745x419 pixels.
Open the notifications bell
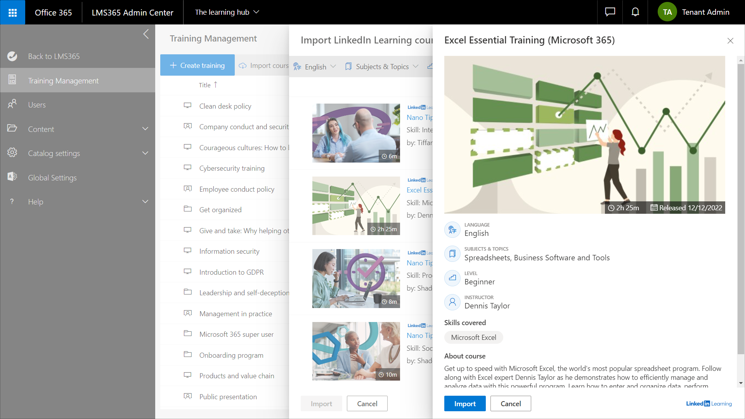[635, 12]
